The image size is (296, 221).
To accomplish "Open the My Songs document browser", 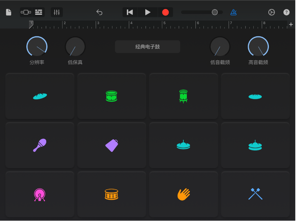I will (x=9, y=12).
